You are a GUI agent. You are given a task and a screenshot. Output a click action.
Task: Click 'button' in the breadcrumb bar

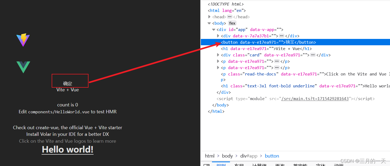point(272,156)
